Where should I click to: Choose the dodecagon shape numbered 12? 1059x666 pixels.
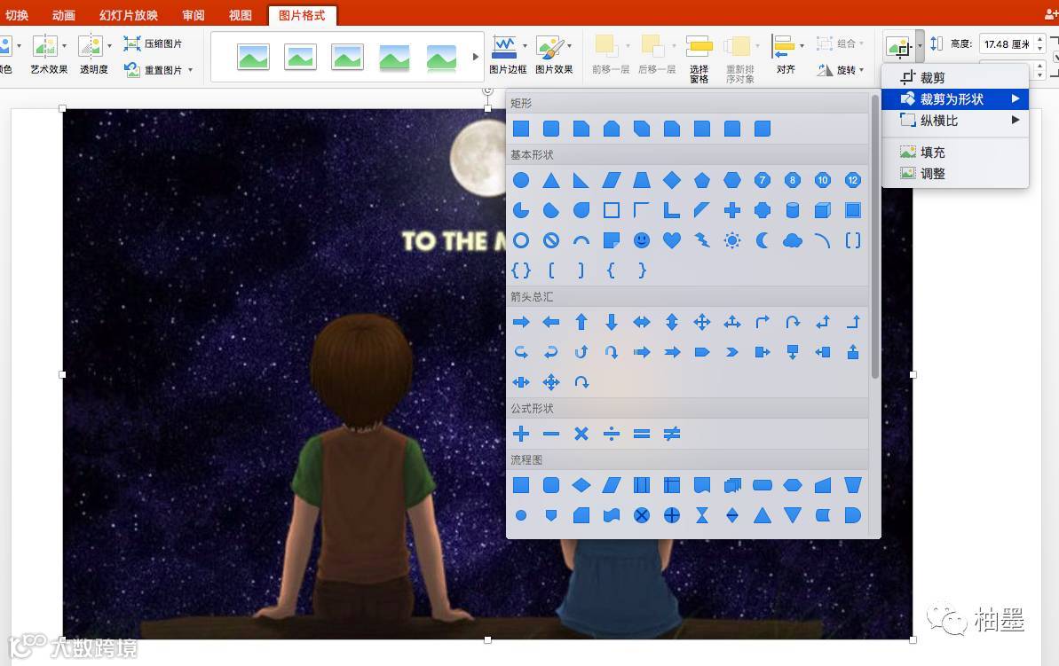click(852, 180)
